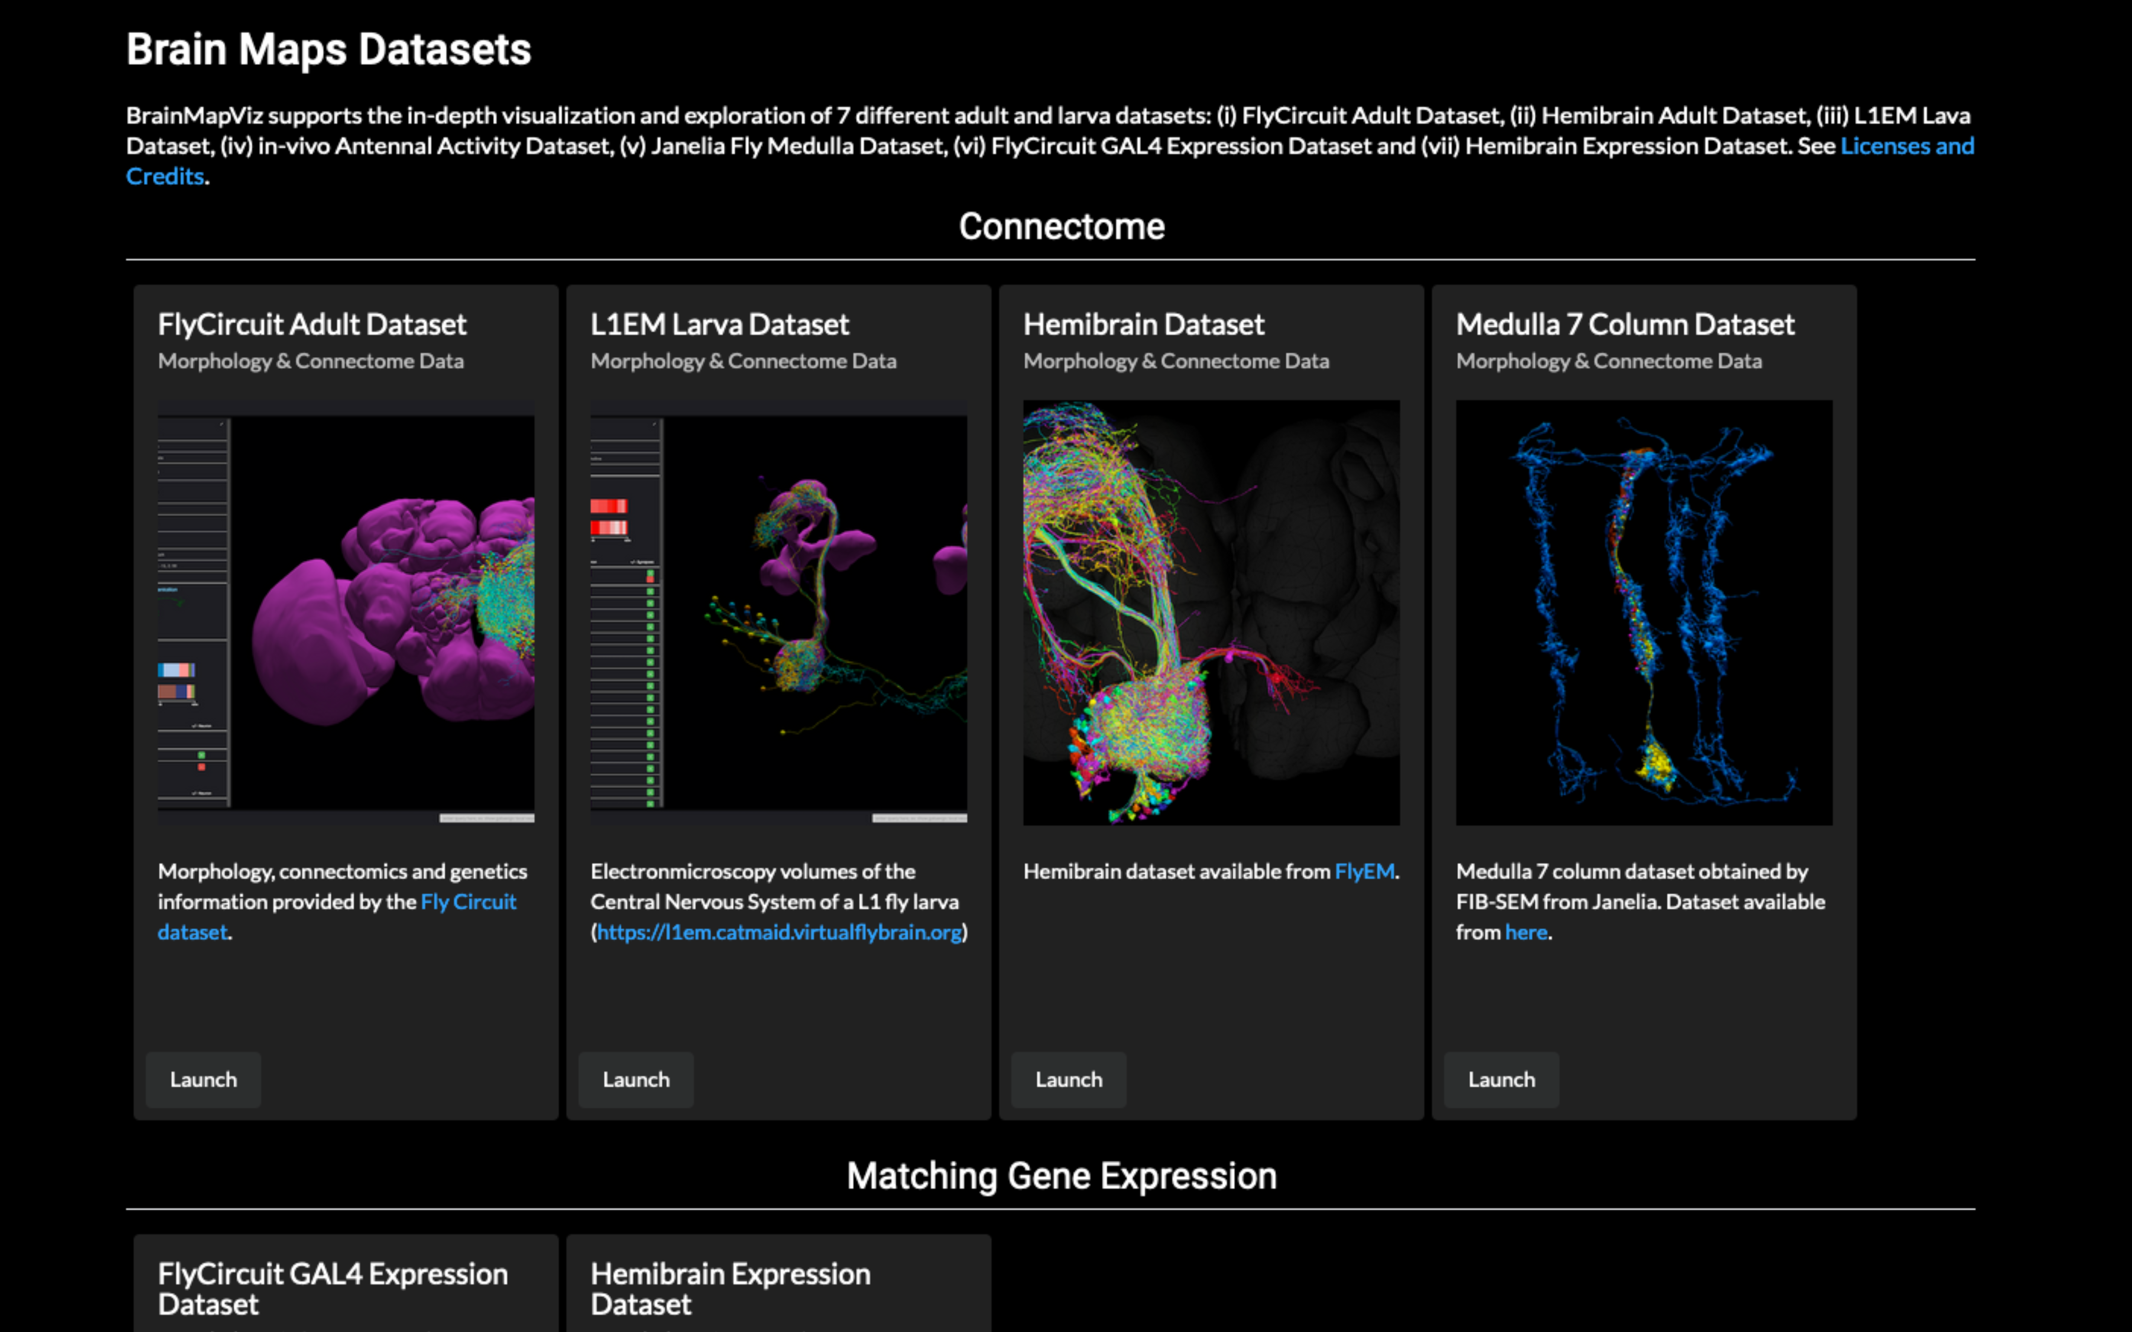Click the L1EM Larva Dataset card title

click(x=719, y=324)
